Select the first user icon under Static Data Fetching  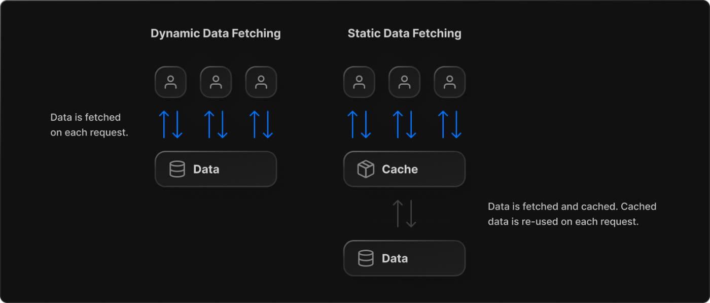[359, 82]
